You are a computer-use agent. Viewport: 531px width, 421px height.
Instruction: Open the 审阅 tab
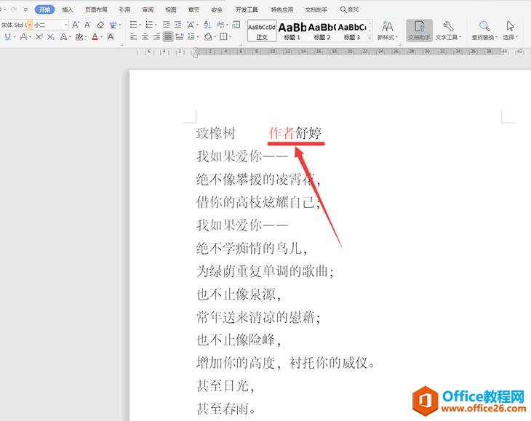pos(148,9)
